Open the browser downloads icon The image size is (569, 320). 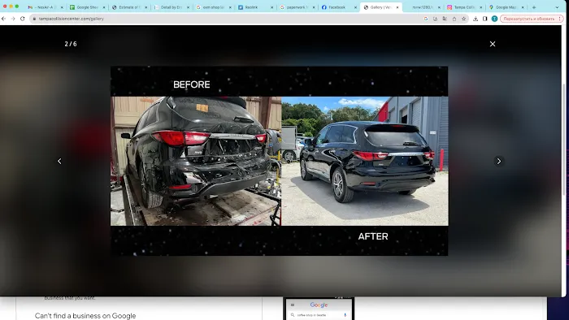point(476,19)
